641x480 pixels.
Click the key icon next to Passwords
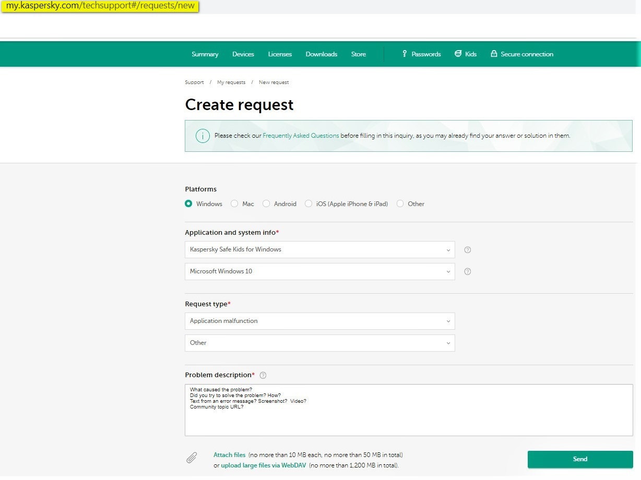coord(405,54)
